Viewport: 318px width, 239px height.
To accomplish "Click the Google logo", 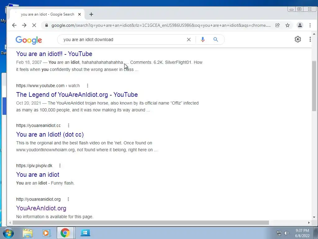I will click(x=29, y=40).
